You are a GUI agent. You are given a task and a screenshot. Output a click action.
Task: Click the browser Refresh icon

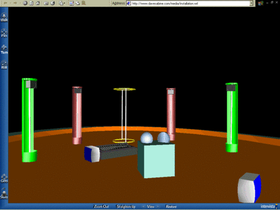tap(31, 3)
